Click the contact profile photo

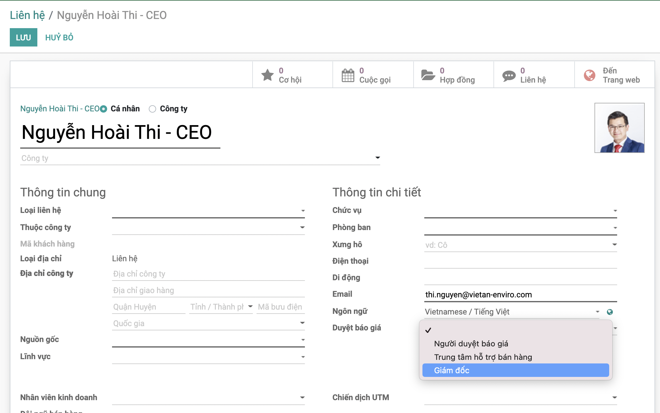(x=619, y=128)
